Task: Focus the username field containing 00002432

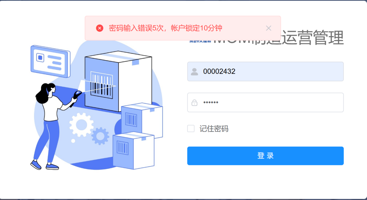Action: (x=265, y=71)
